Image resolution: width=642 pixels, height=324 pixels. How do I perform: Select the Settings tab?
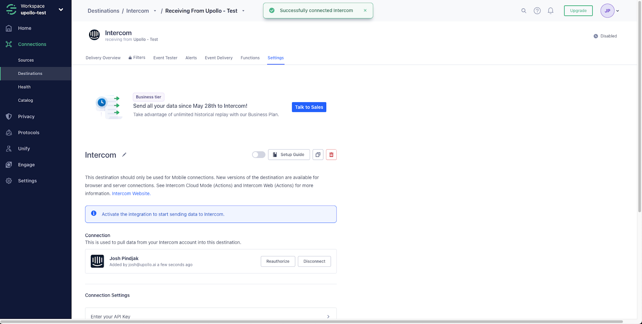click(x=276, y=58)
